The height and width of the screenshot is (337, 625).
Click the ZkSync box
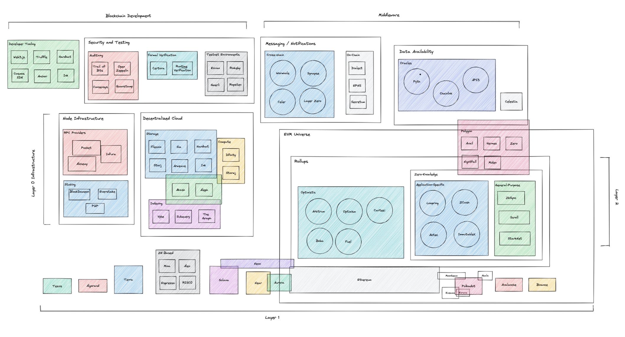click(511, 198)
